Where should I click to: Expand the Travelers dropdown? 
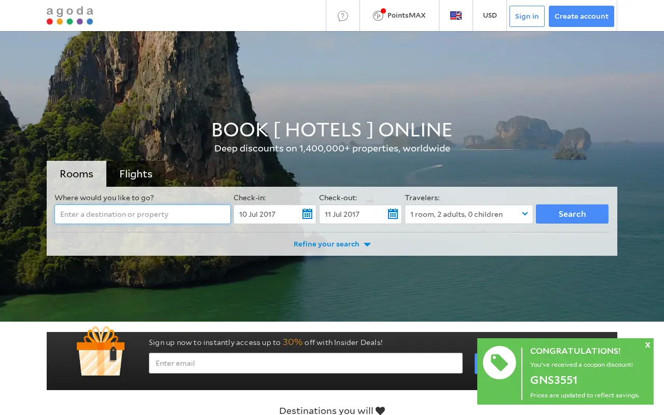point(469,214)
